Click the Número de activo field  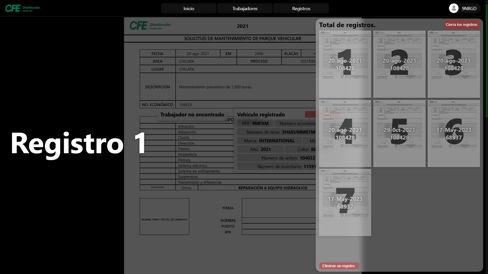pos(276,158)
